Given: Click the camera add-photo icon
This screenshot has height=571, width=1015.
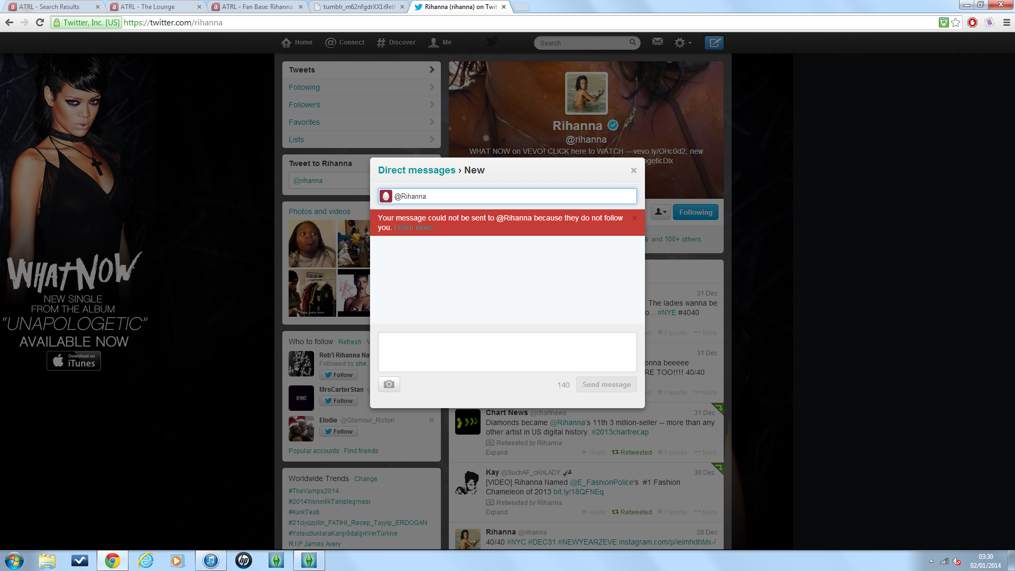Looking at the screenshot, I should click(389, 384).
